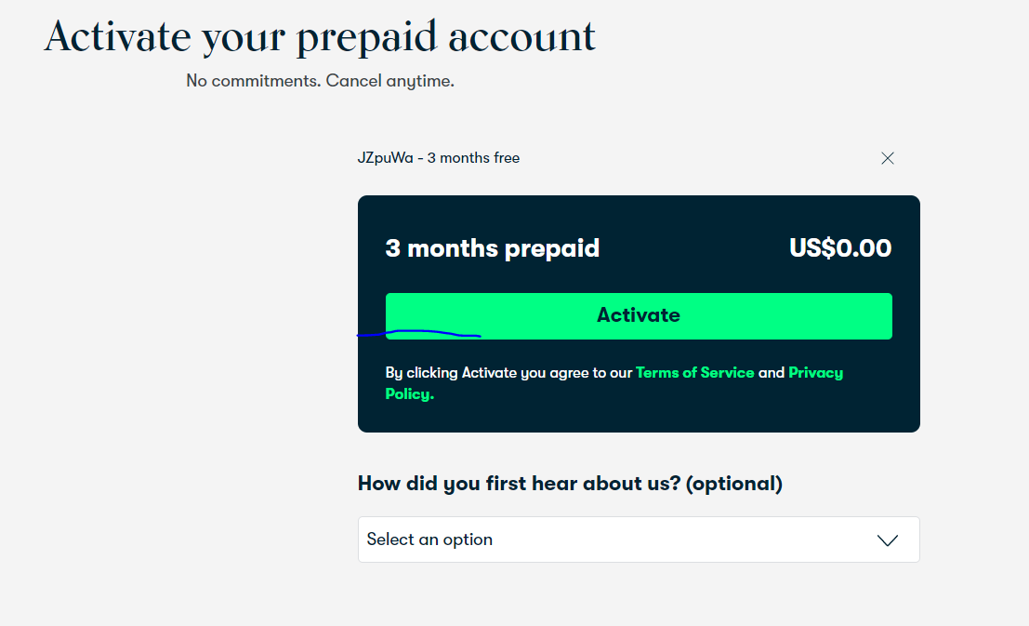Screen dimensions: 1029x626
Task: Click the 'By clicking Activate you agree' text
Action: click(x=508, y=372)
